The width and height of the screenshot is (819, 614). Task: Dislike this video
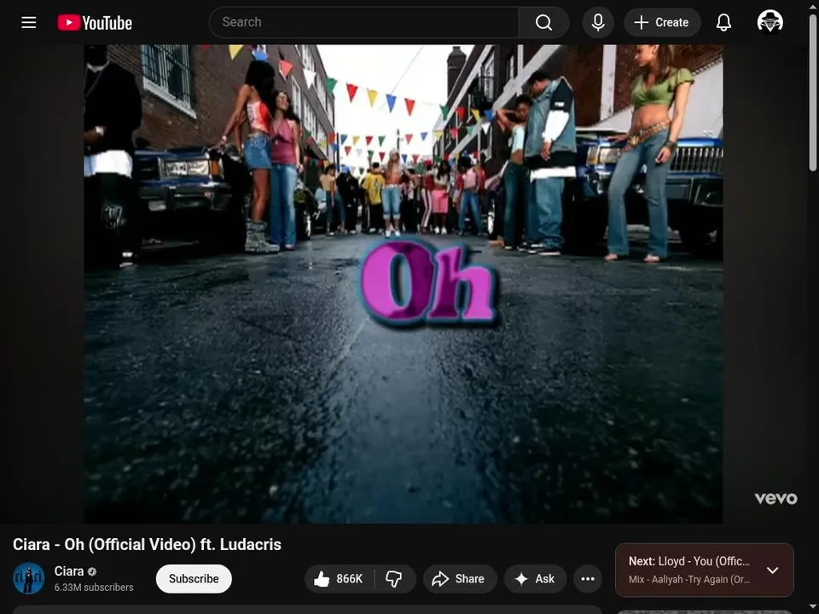coord(394,578)
